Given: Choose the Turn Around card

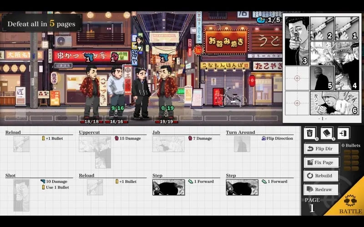Looking at the screenshot, I should coord(242,144).
